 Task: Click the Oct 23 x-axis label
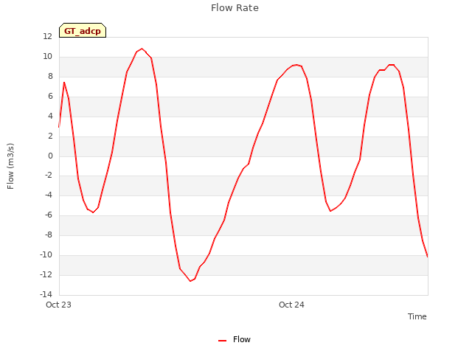(x=58, y=305)
